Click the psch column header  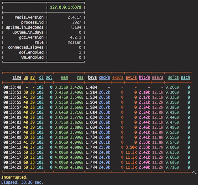tap(185, 77)
